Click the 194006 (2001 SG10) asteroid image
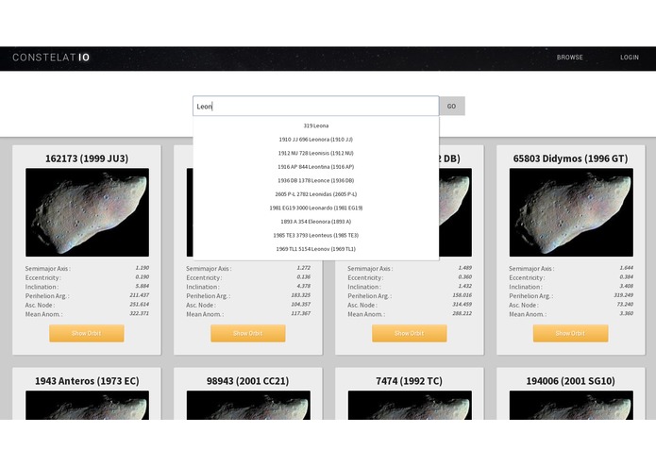The height and width of the screenshot is (466, 656). coord(571,405)
